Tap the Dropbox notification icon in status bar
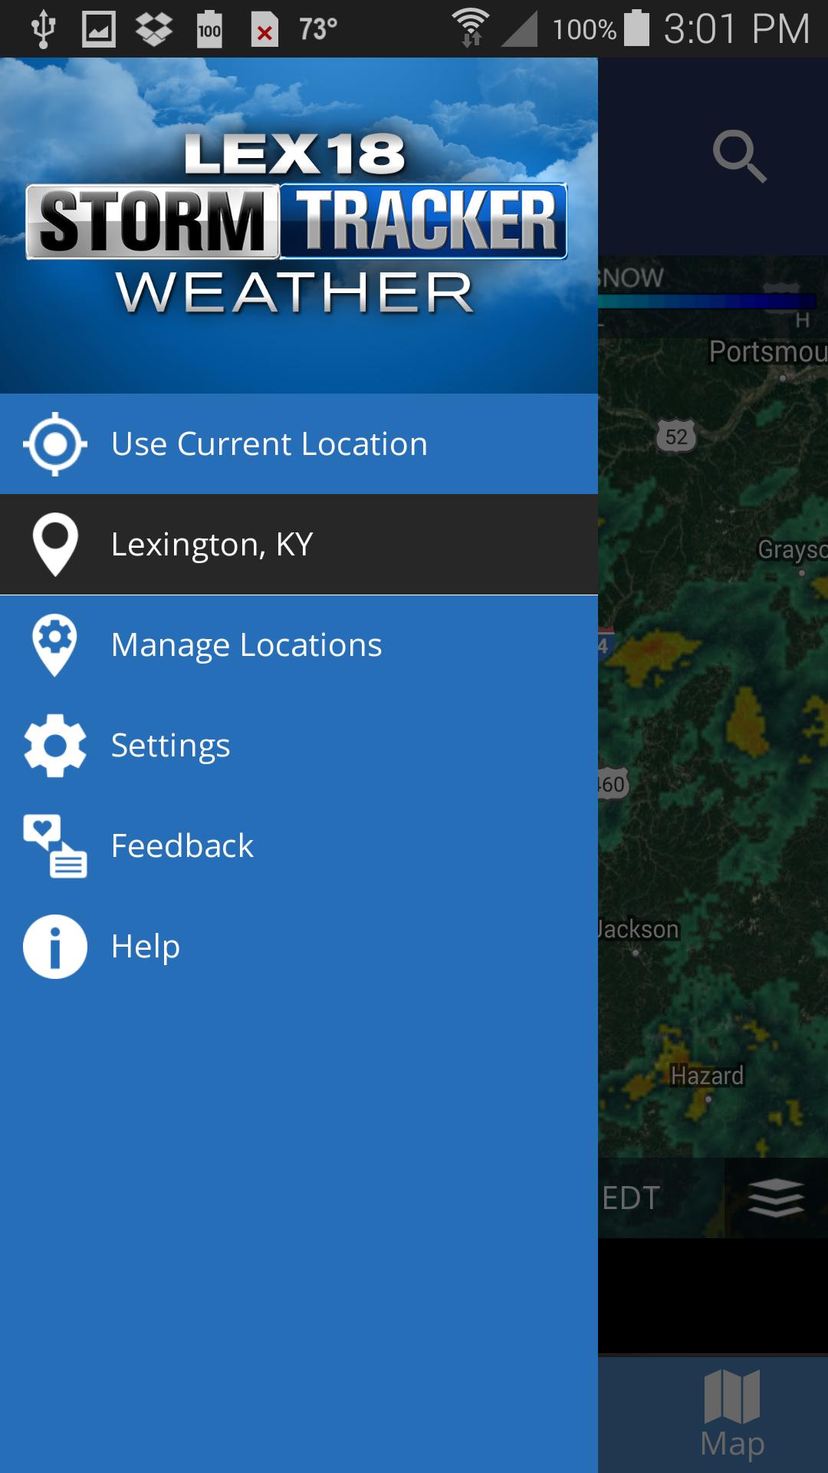This screenshot has height=1473, width=828. pyautogui.click(x=153, y=29)
